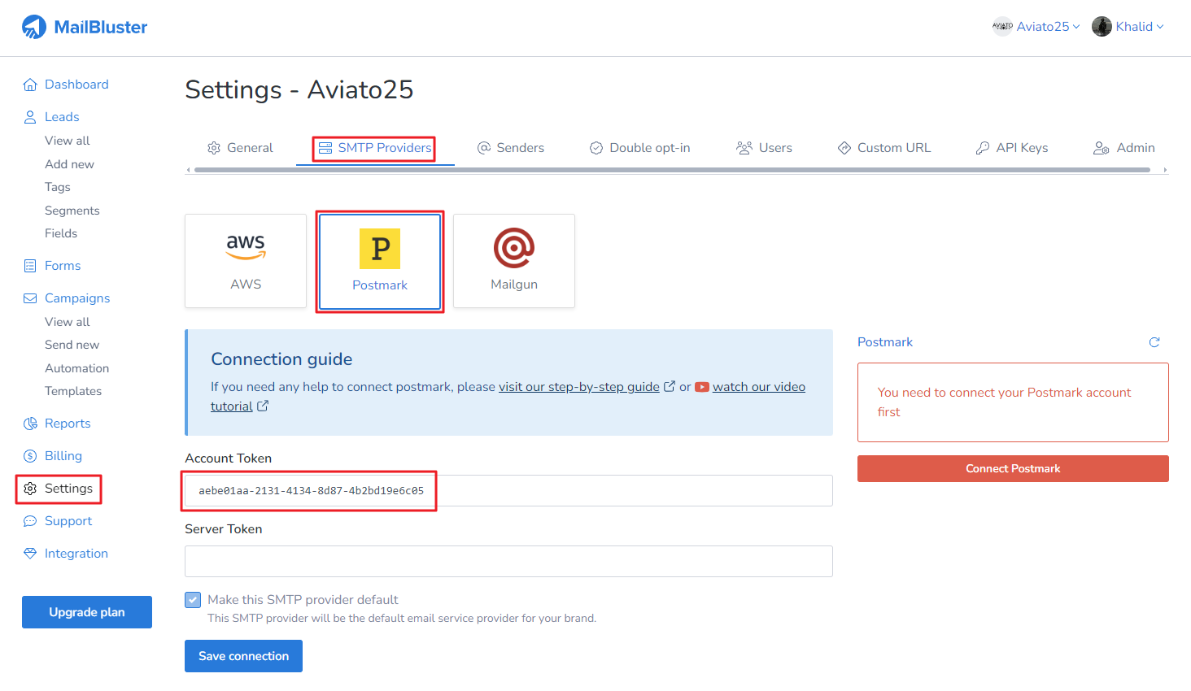The width and height of the screenshot is (1191, 691).
Task: Open Billing in the sidebar
Action: 63,456
